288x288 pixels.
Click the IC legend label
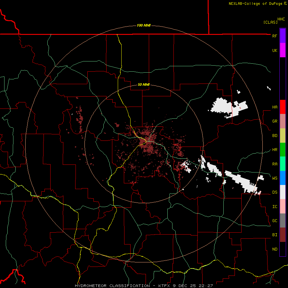(275, 207)
